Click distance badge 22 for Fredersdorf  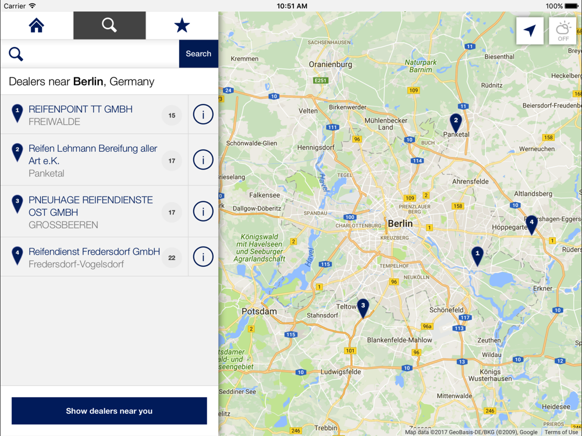[172, 258]
